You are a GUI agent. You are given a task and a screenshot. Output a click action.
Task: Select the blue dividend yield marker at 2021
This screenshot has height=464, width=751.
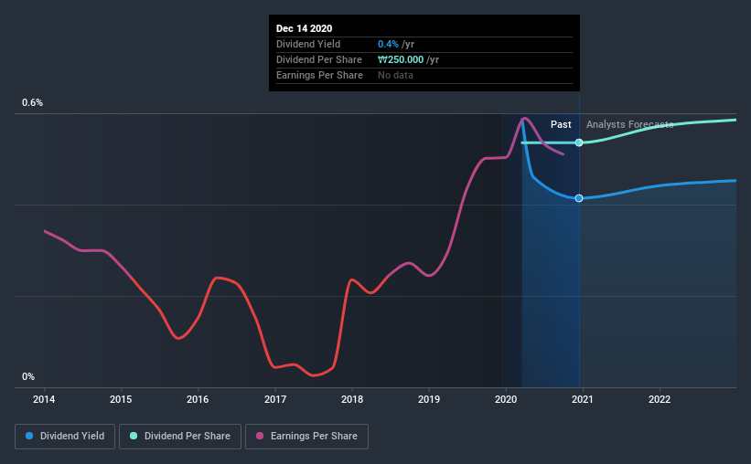(579, 198)
